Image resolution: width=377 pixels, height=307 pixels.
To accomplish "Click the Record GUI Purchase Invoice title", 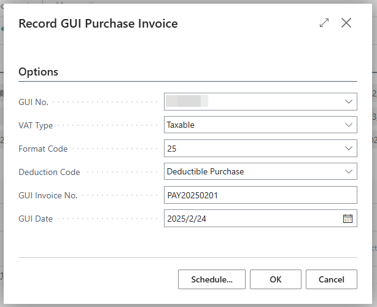I will (x=98, y=23).
